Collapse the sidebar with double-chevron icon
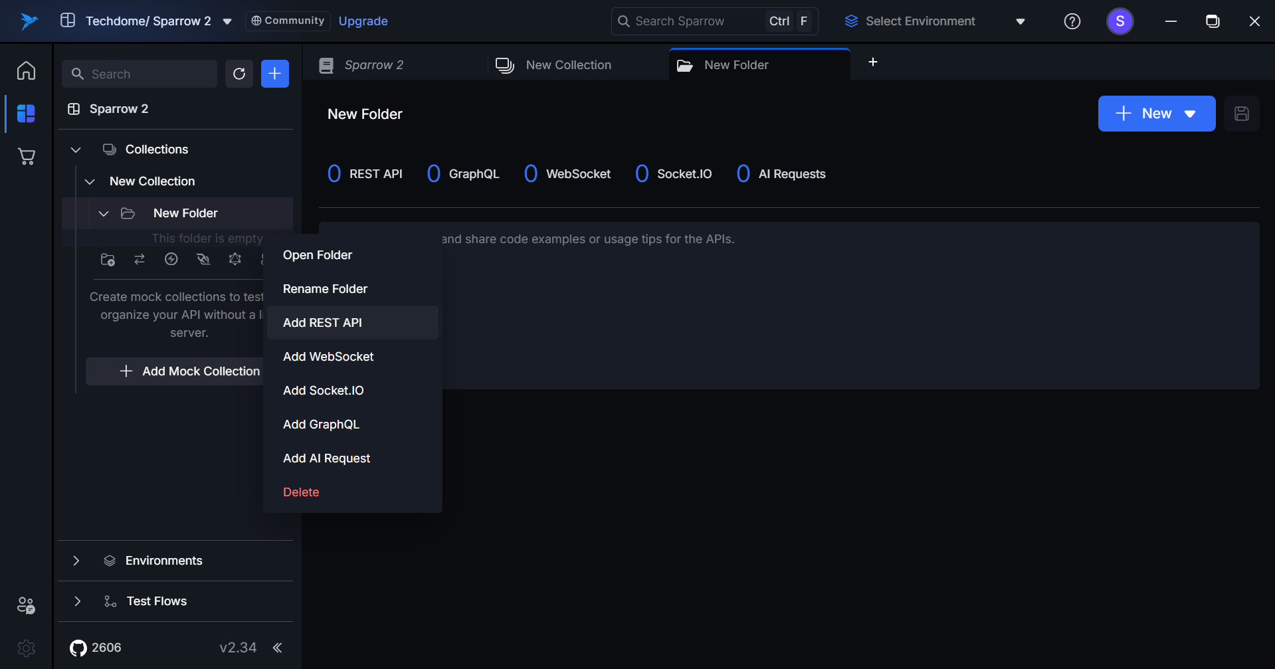The image size is (1275, 669). (x=278, y=648)
